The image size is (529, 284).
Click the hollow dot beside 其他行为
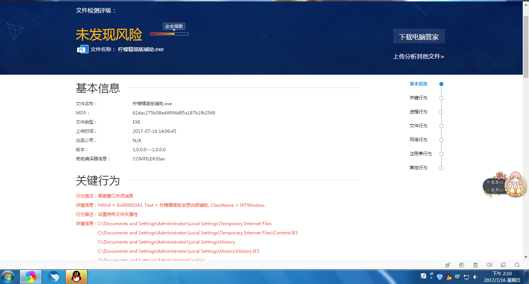(x=441, y=168)
